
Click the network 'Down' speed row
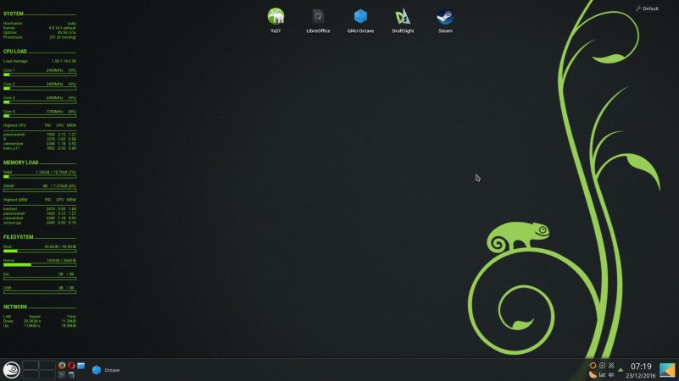pos(40,321)
